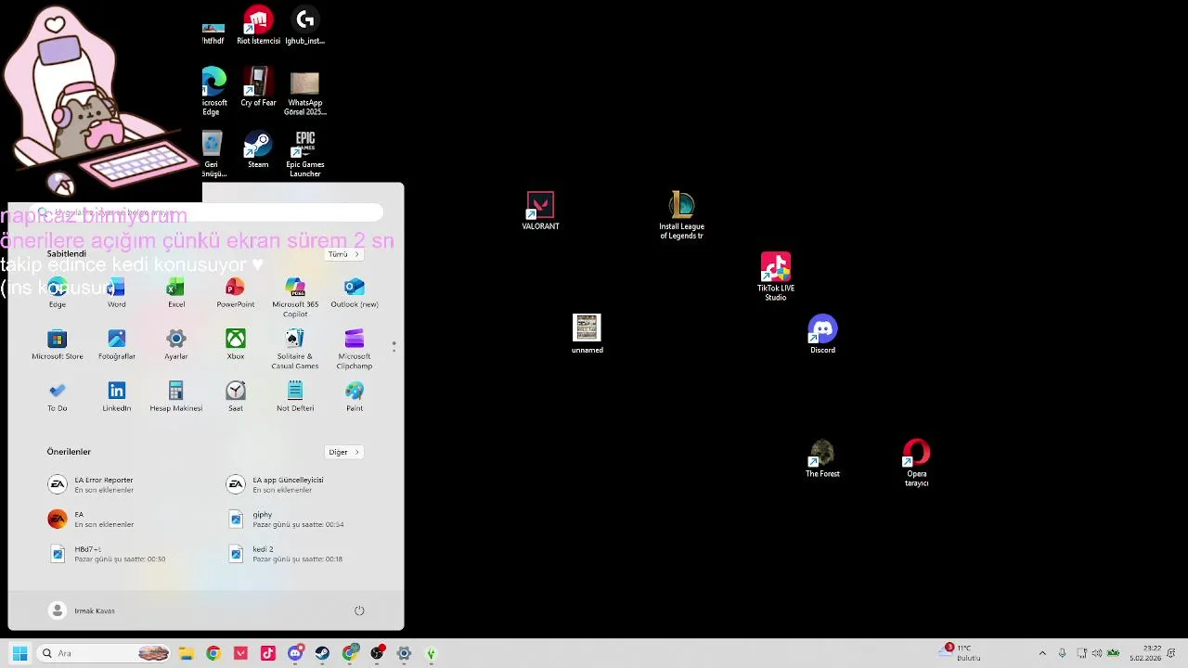Select Steam shortcut on the desktop

pos(258,149)
